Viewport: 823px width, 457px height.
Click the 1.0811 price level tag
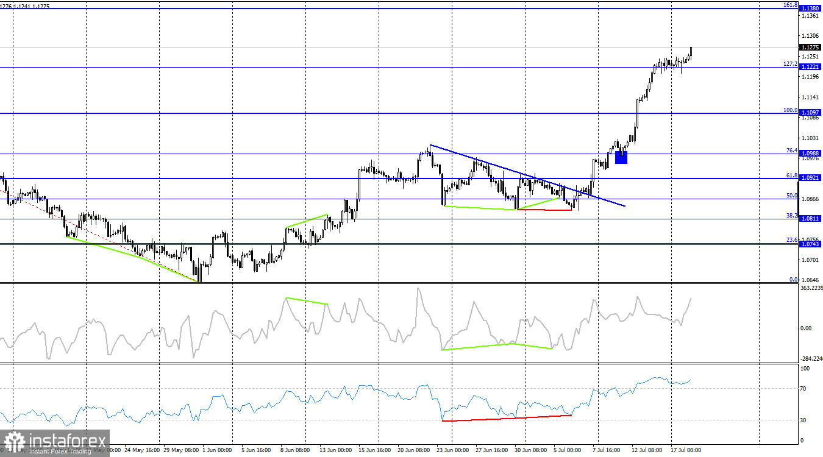click(x=811, y=218)
